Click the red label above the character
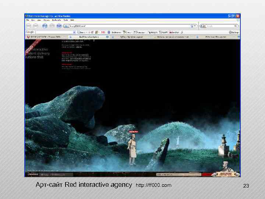Viewport: 265px width, 199px height. pyautogui.click(x=134, y=132)
